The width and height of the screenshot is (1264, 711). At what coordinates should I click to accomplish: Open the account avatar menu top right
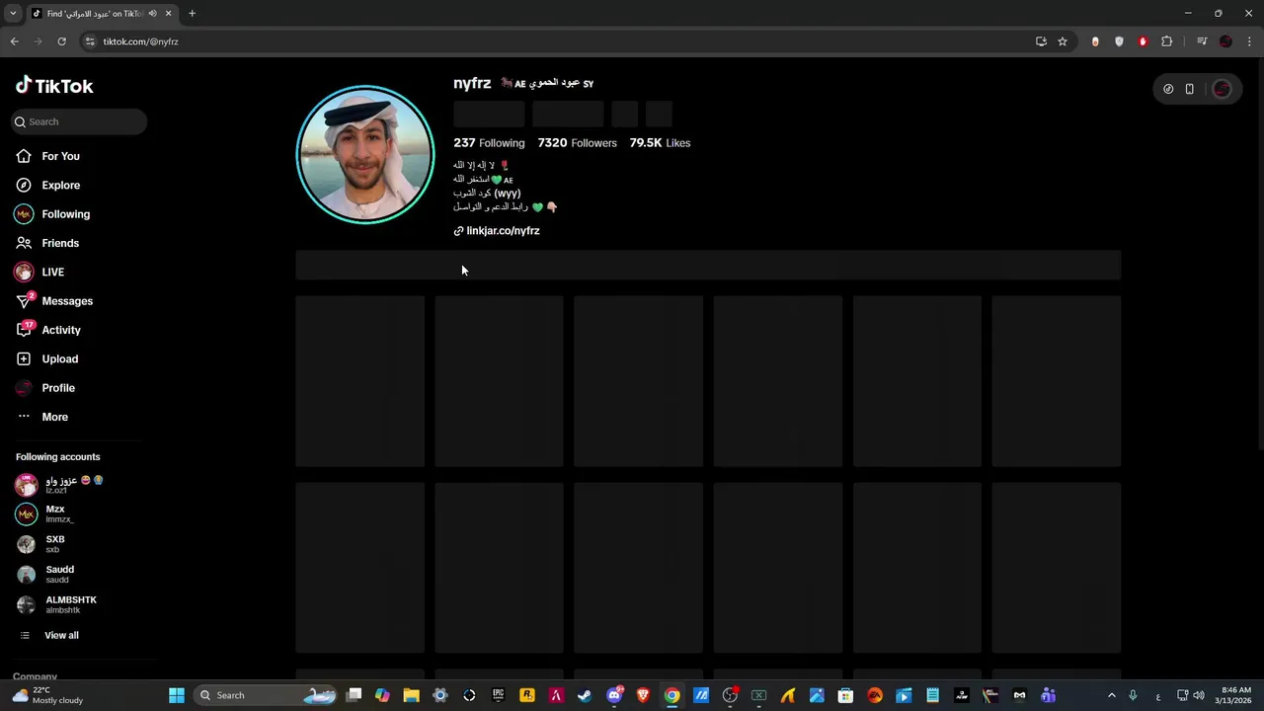[x=1222, y=89]
